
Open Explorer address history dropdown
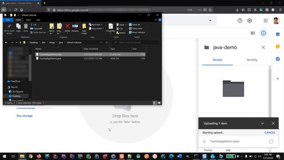tap(101, 43)
